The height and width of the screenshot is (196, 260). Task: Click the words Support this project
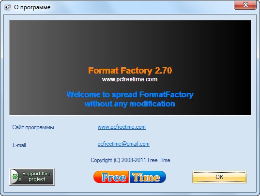pos(36,176)
